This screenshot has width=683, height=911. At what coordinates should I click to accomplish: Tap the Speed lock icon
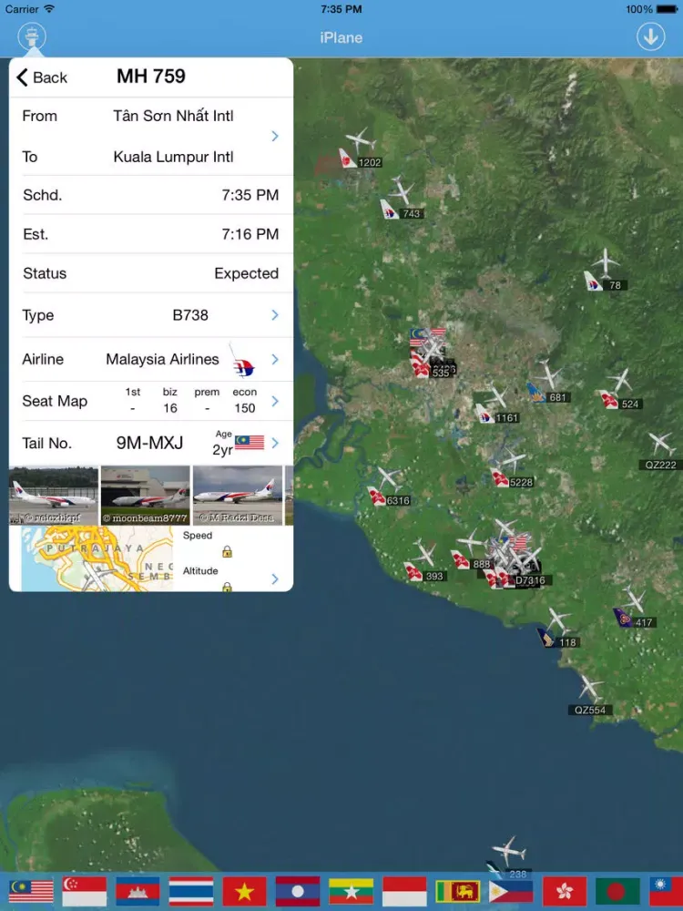227,551
